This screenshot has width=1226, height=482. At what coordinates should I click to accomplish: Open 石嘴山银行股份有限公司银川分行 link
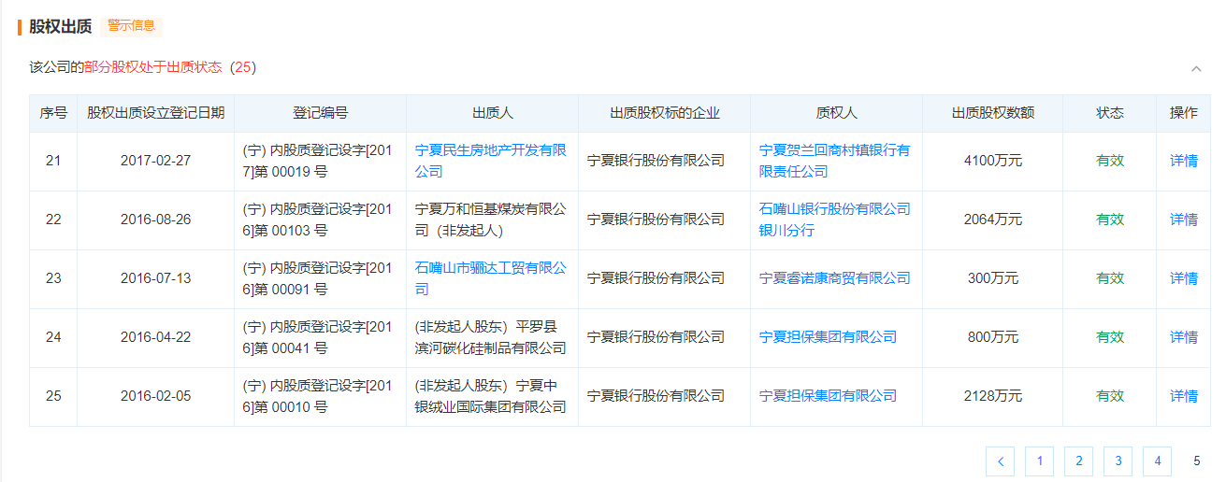835,220
